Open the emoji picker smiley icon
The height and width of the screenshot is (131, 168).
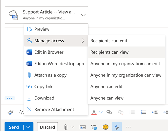click(106, 127)
